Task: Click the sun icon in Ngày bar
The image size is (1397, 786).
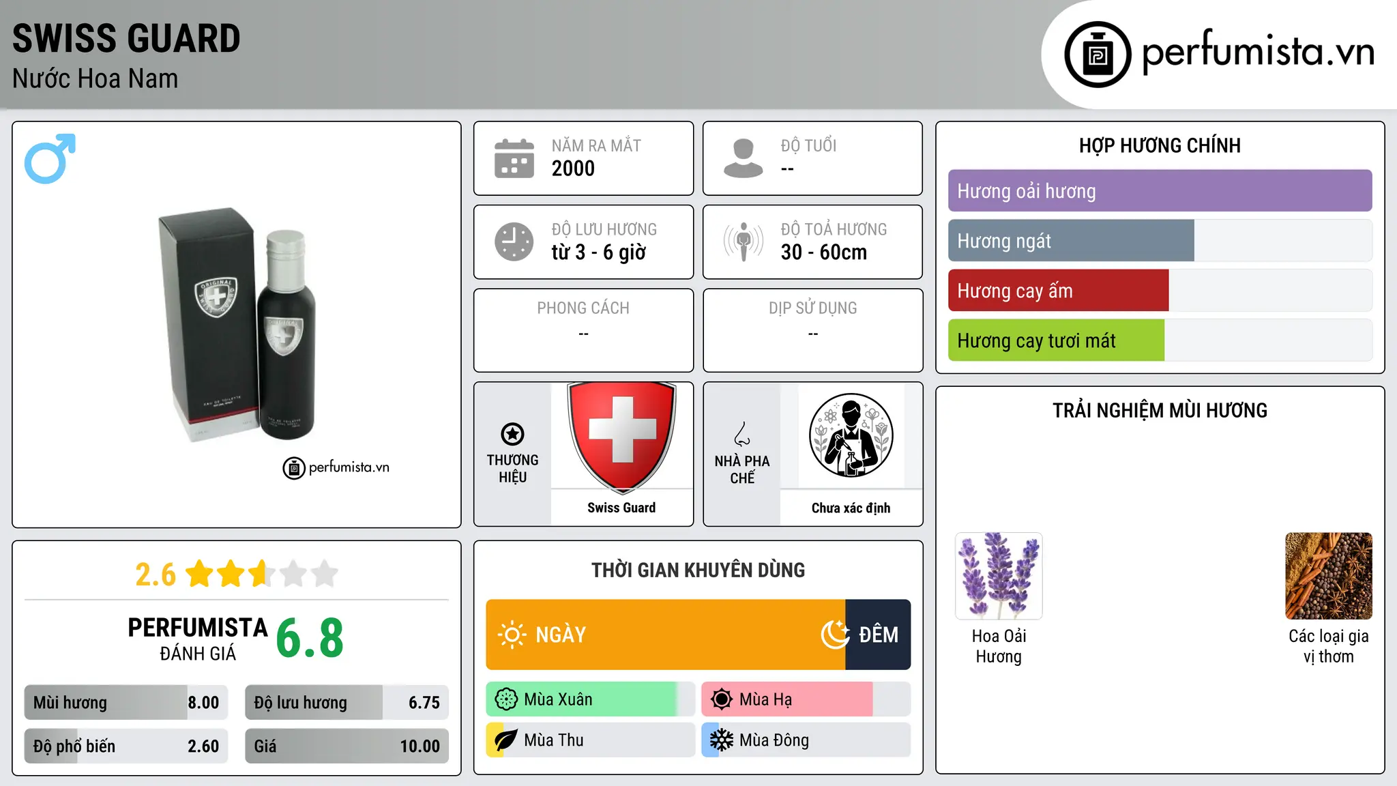Action: coord(512,635)
